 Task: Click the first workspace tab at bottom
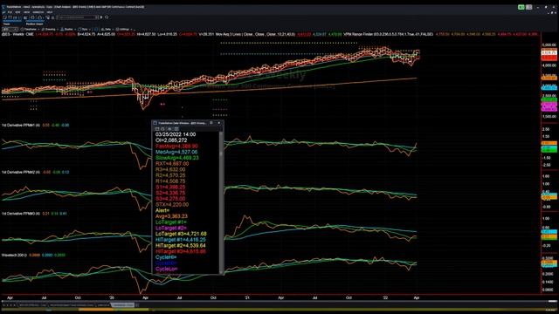tap(32, 305)
